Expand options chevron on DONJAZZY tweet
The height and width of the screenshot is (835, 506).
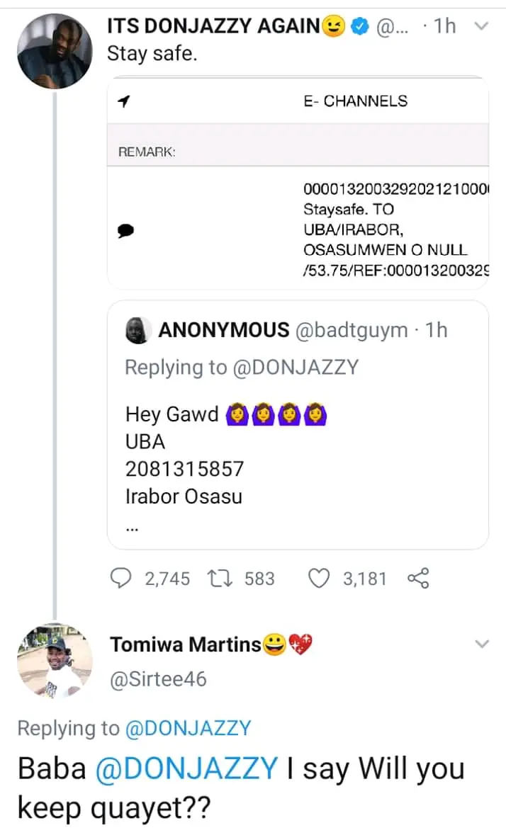click(x=481, y=27)
